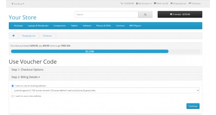
Task: Click Checkout breadcrumb
Action: [x=47, y=36]
